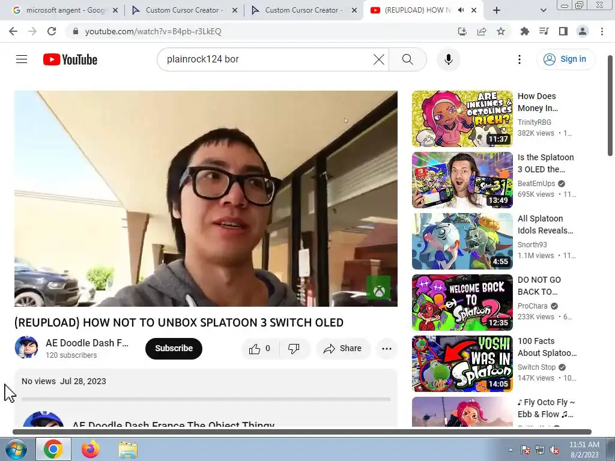Click the horizontal page scrollbar
Image resolution: width=615 pixels, height=461 pixels.
pyautogui.click(x=301, y=432)
